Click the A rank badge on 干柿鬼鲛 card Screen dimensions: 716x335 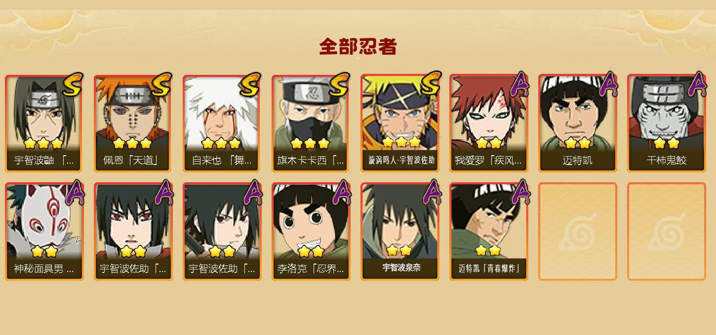[697, 84]
